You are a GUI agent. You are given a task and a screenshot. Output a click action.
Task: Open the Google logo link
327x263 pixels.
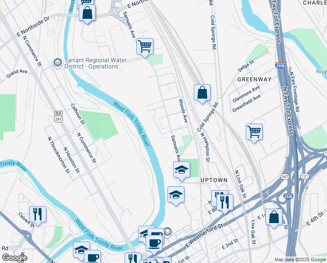pos(14,258)
